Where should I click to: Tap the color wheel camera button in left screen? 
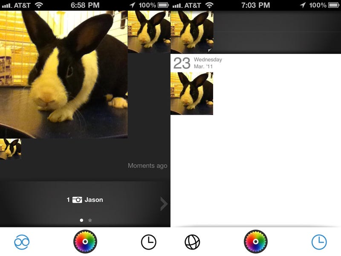click(85, 241)
